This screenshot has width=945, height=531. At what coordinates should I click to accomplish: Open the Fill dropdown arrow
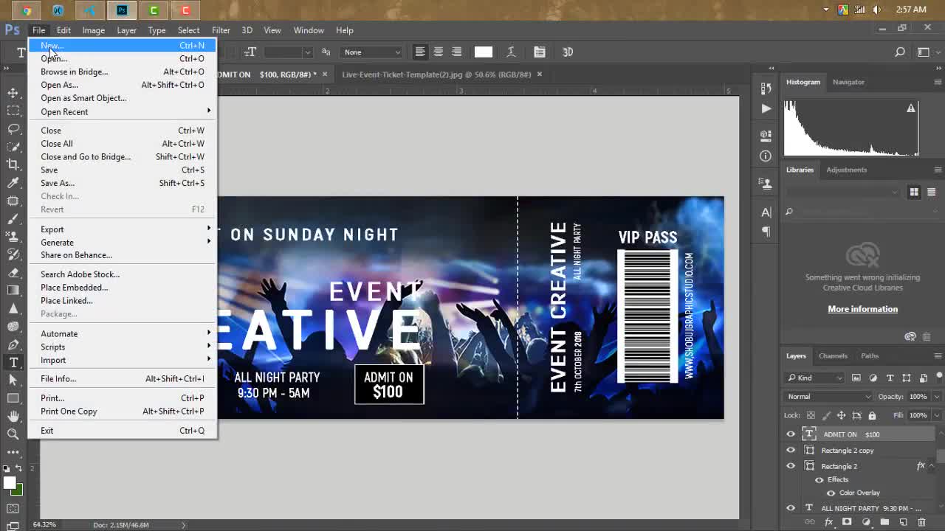pos(936,415)
